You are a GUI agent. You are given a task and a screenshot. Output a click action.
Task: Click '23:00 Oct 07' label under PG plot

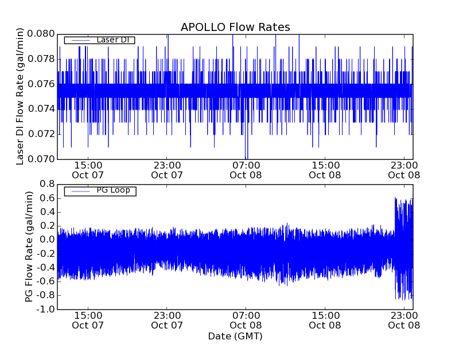(x=167, y=320)
